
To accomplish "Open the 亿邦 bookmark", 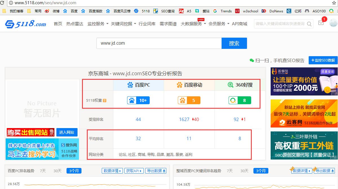I will (294, 11).
